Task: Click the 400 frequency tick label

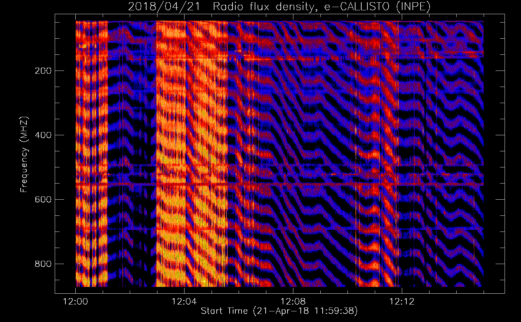Action: click(43, 135)
